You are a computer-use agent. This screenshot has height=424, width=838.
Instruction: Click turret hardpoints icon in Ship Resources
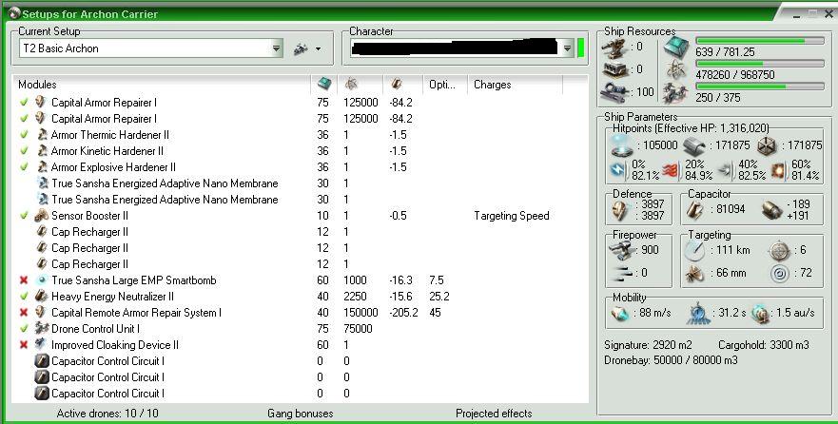[614, 48]
